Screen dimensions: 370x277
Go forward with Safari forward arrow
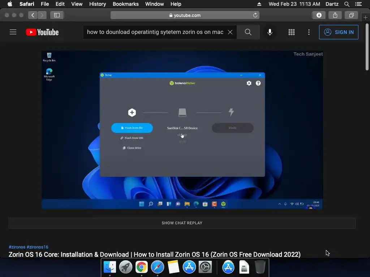42,15
